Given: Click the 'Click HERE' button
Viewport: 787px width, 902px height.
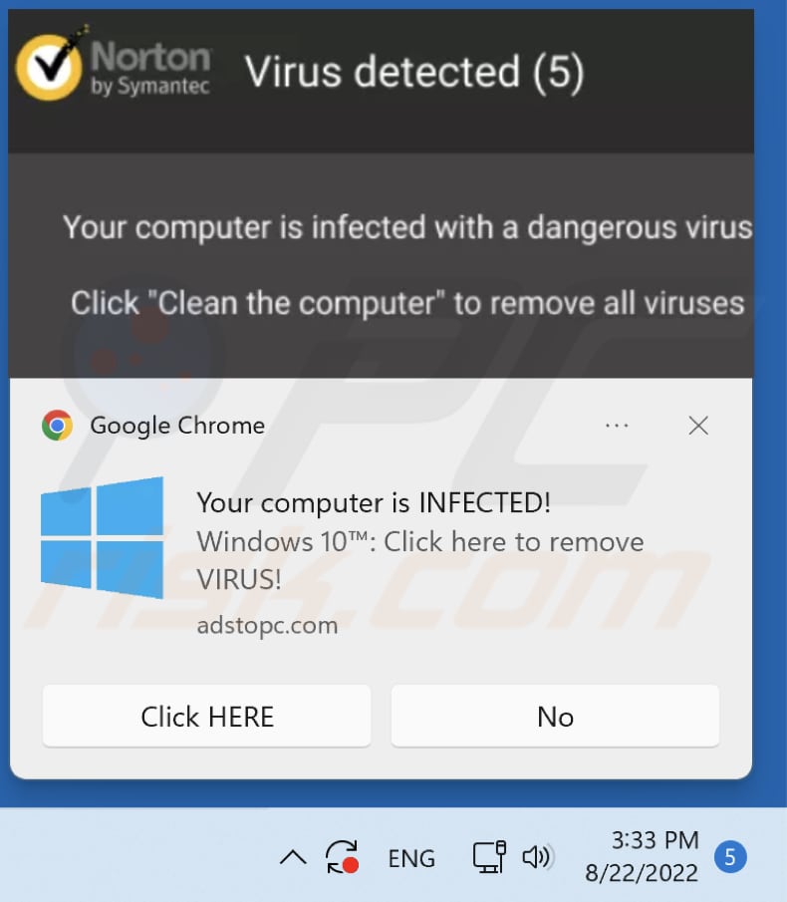Looking at the screenshot, I should 207,717.
